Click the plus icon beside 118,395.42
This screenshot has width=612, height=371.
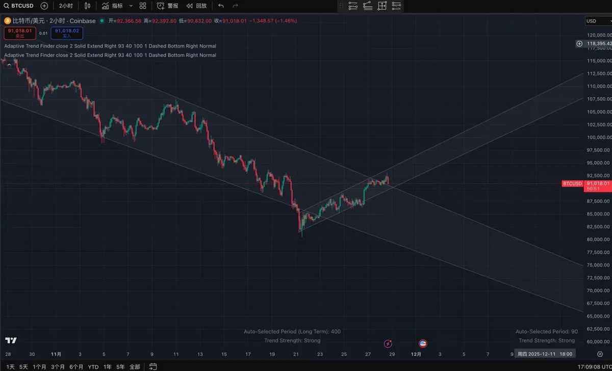tap(579, 44)
